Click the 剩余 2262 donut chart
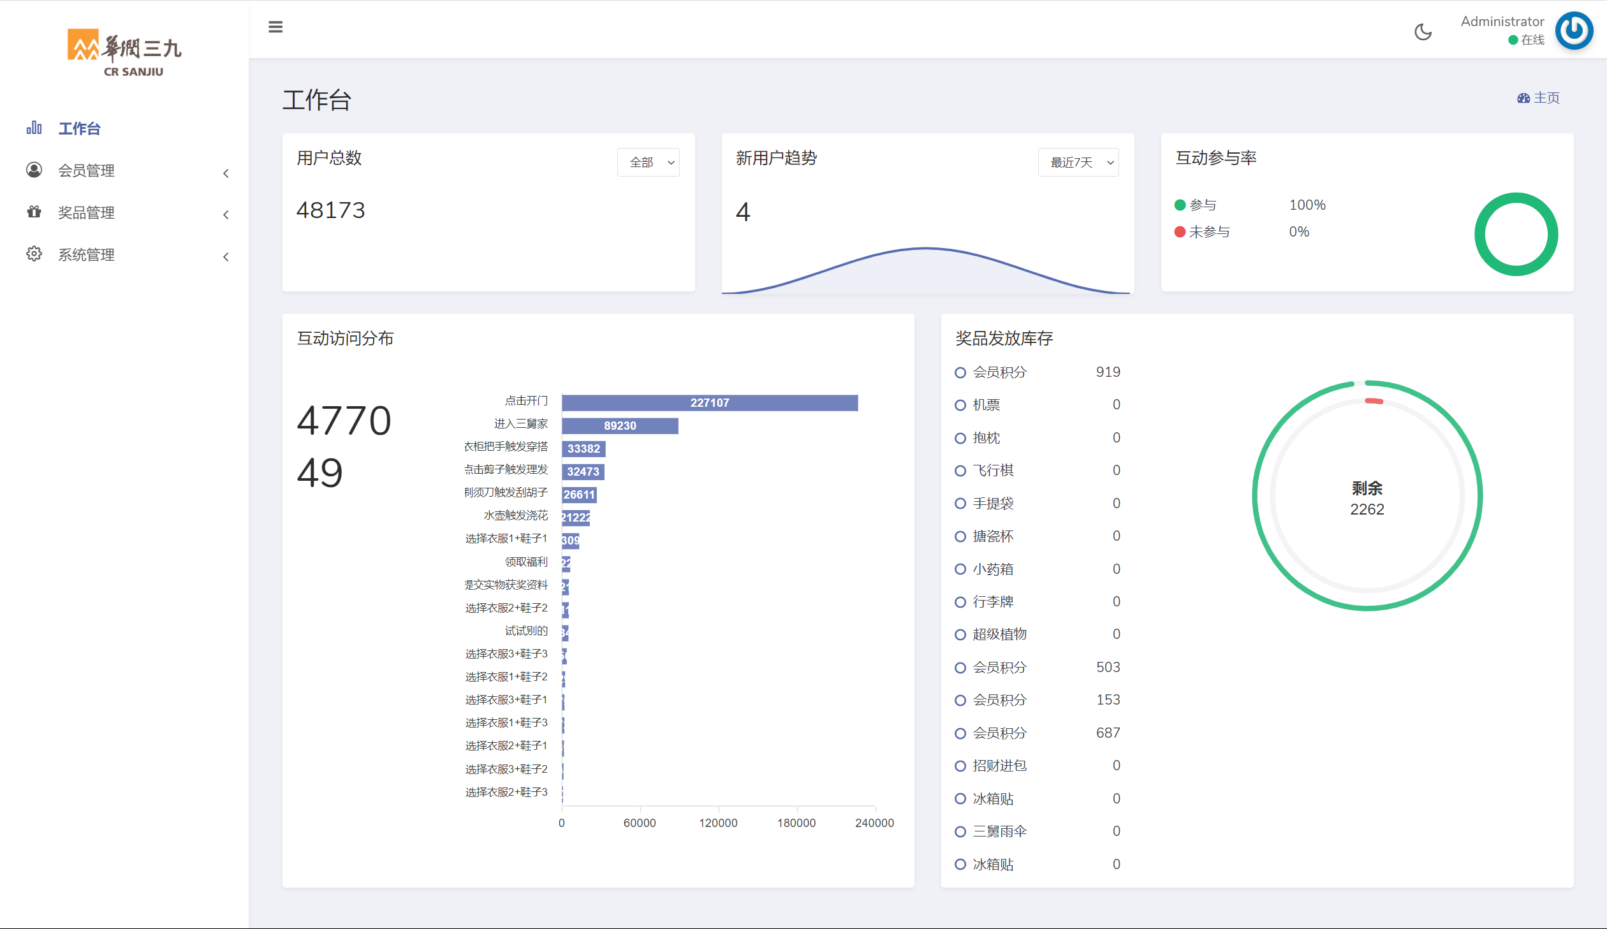The height and width of the screenshot is (929, 1607). click(1367, 496)
